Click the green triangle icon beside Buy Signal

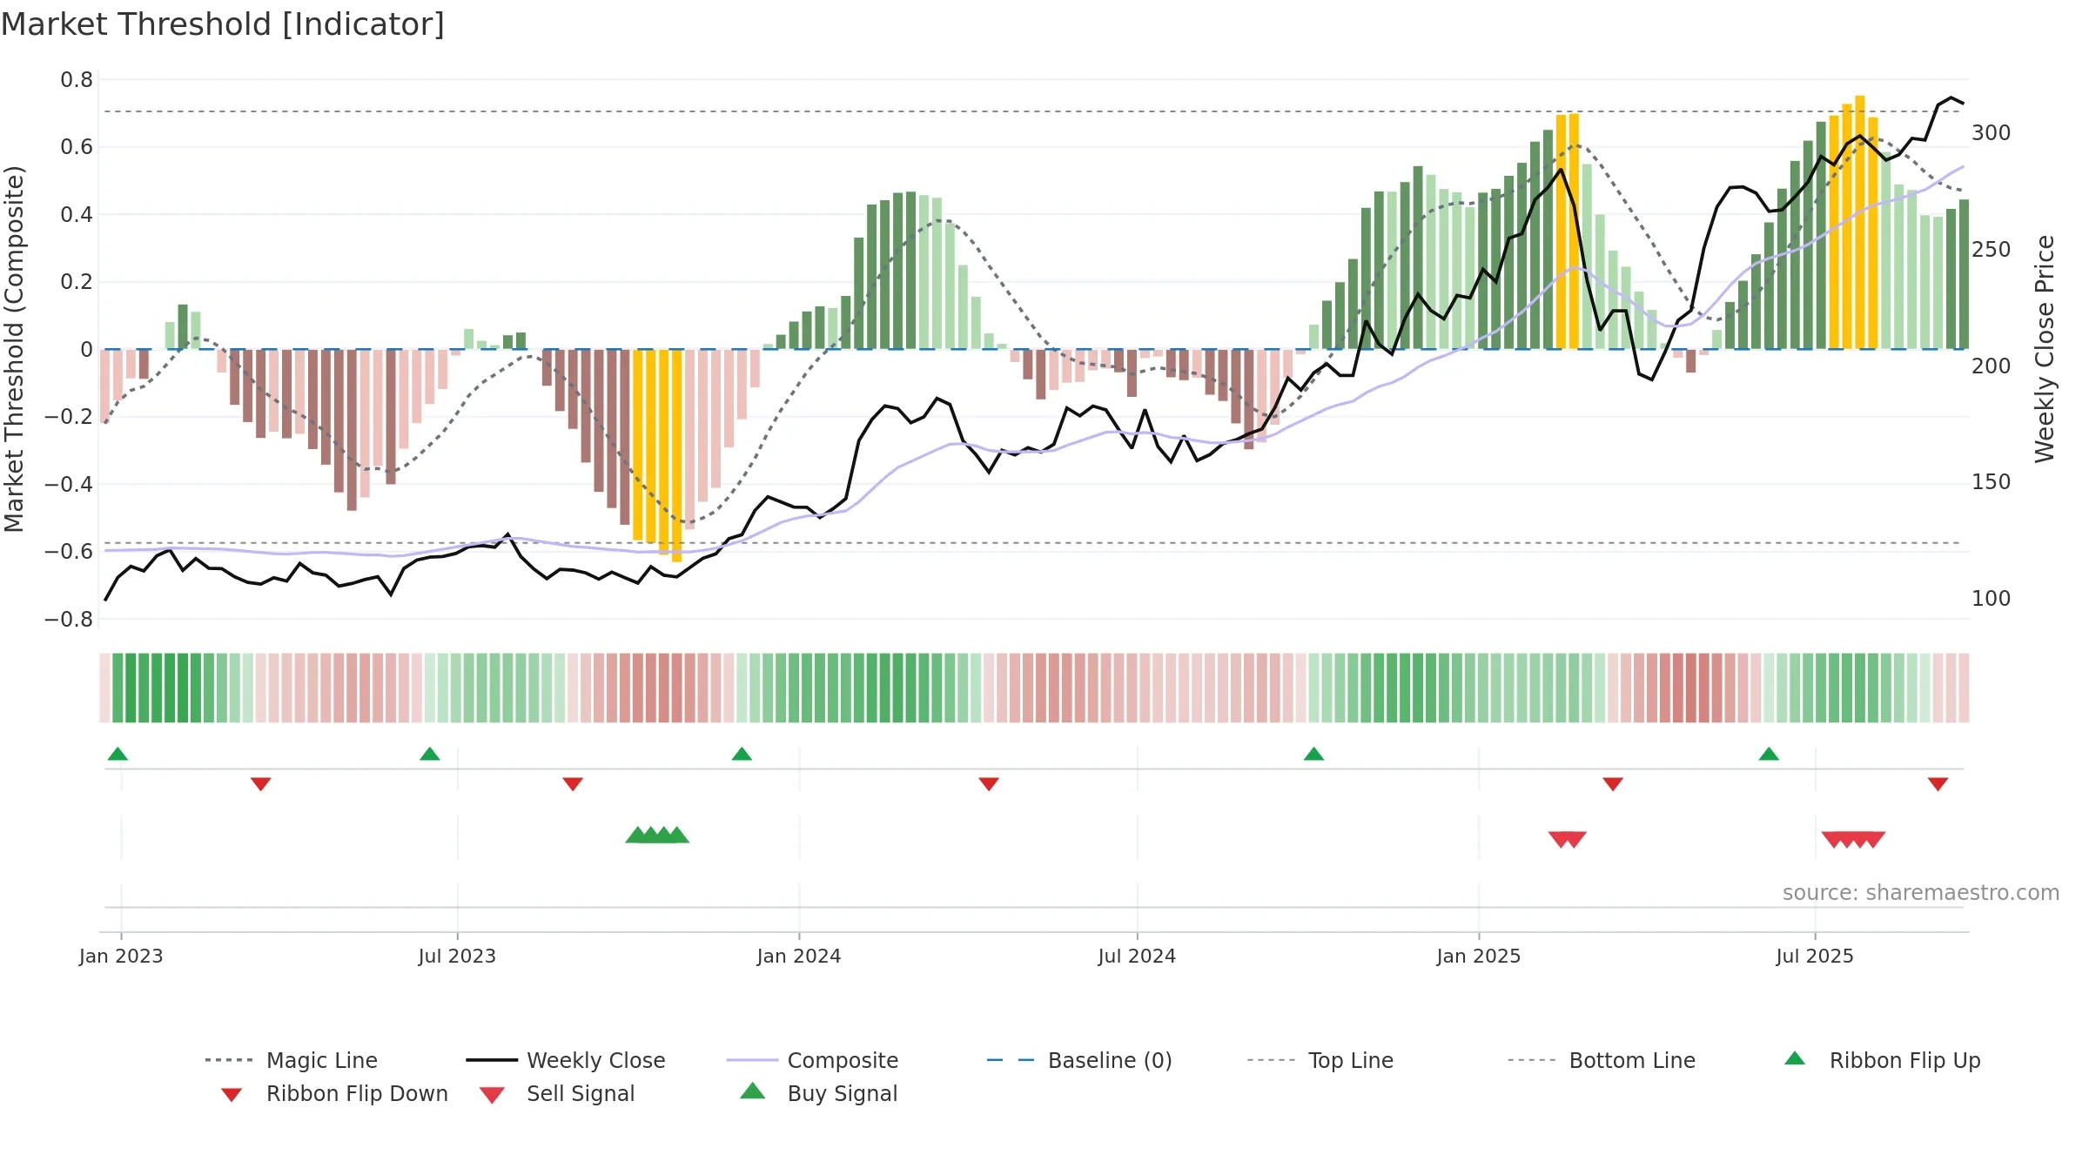click(x=753, y=1091)
